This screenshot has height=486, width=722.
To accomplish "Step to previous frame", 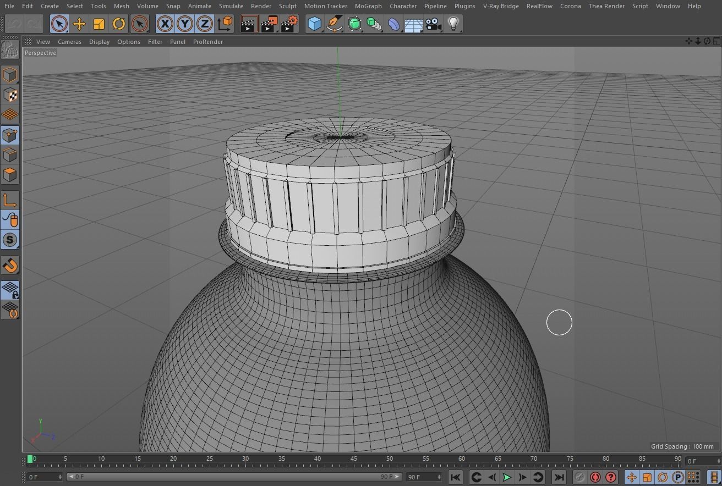I will tap(492, 477).
